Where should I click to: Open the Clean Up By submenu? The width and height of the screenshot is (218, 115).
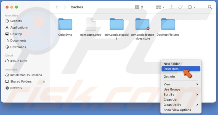pyautogui.click(x=181, y=105)
